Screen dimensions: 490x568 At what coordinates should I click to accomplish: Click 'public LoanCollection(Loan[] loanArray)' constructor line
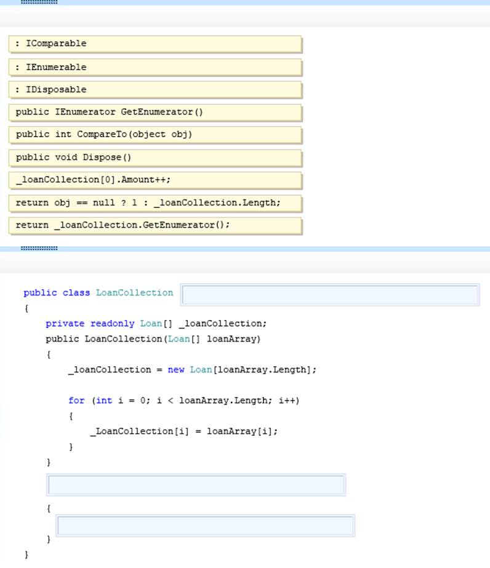[x=153, y=339]
